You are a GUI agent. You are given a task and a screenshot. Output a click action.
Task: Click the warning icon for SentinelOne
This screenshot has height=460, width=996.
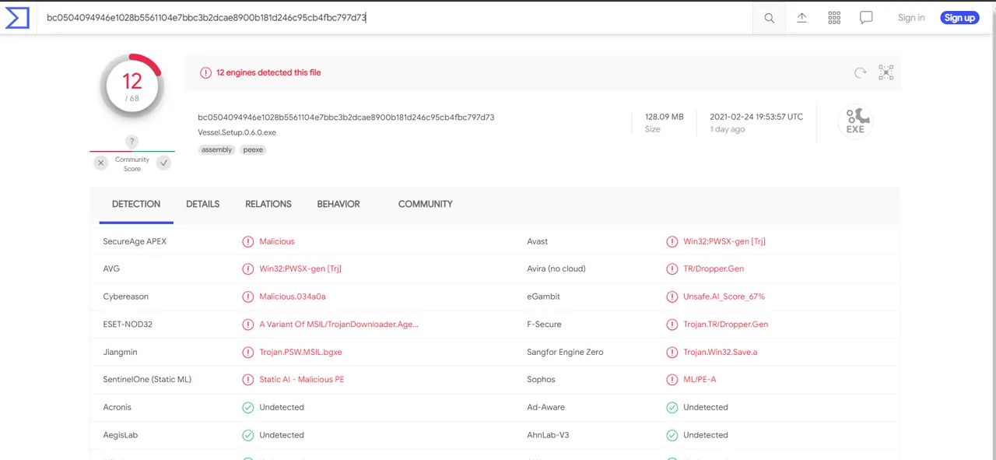[x=248, y=379]
